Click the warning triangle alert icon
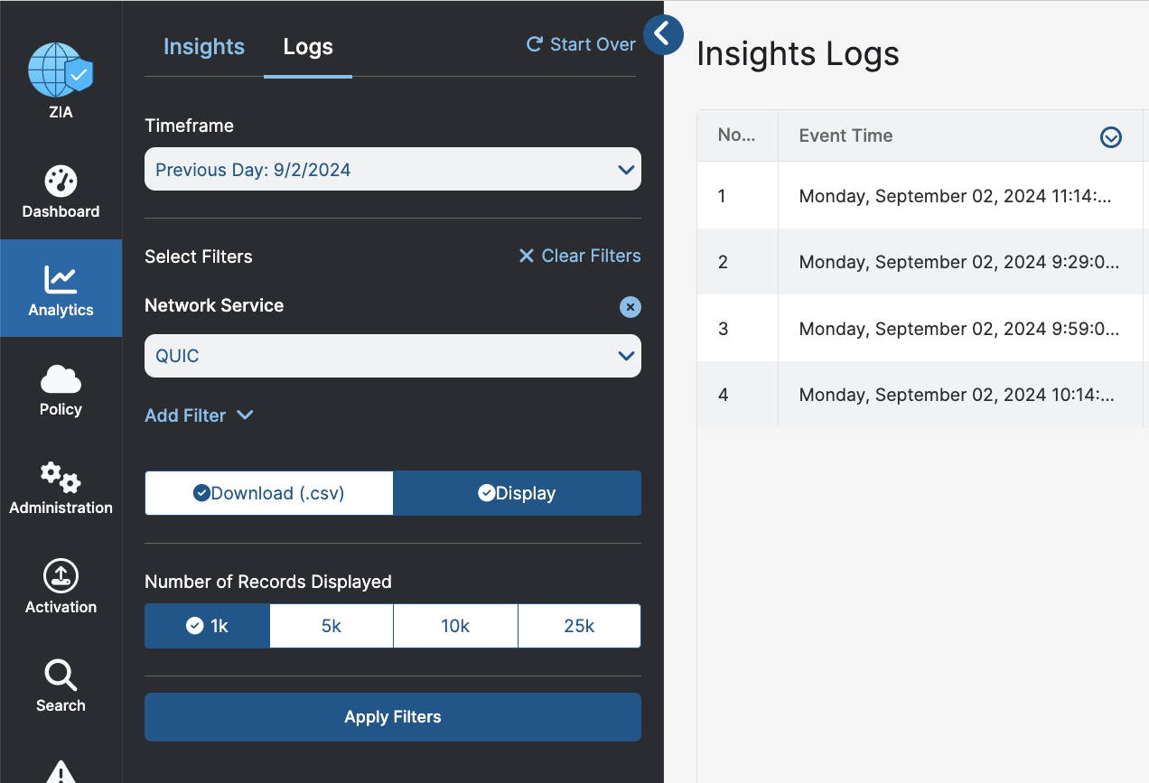 [x=61, y=771]
